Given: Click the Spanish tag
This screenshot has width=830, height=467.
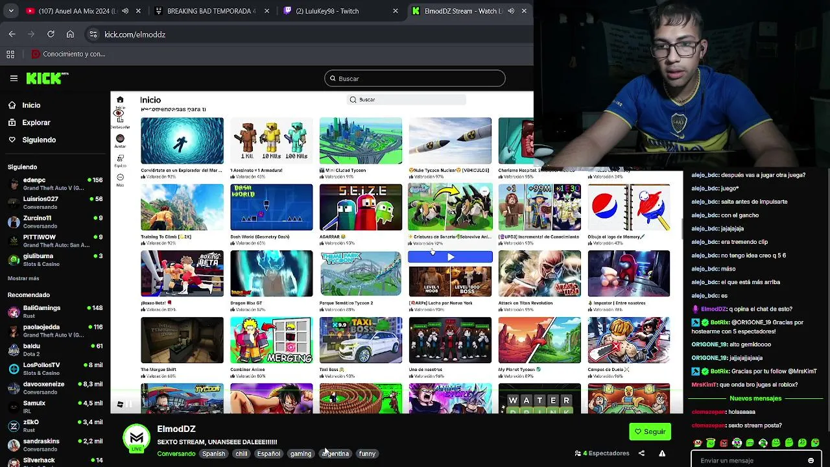Looking at the screenshot, I should pyautogui.click(x=213, y=454).
